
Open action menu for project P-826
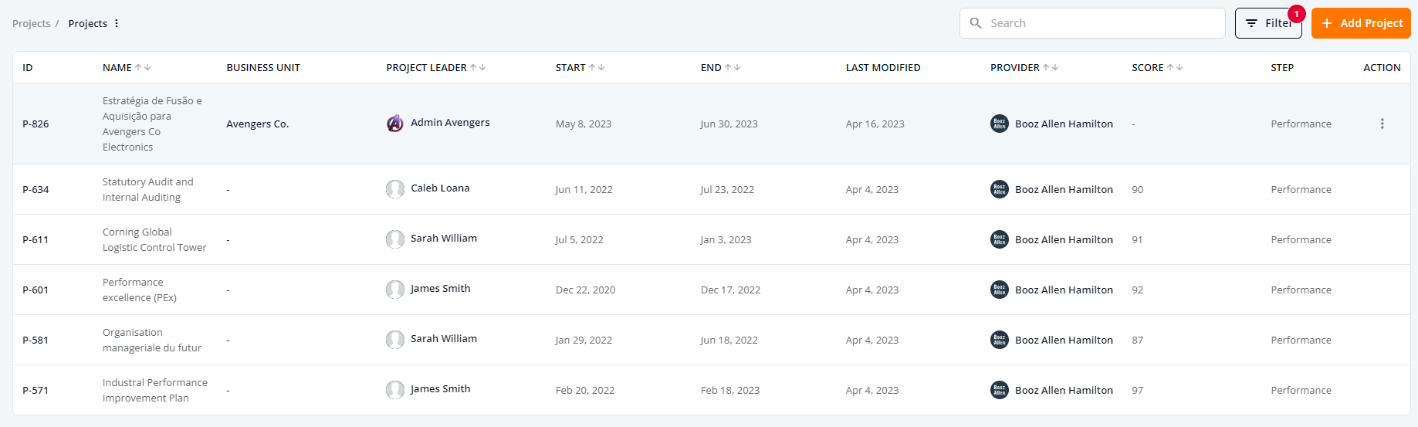point(1382,124)
